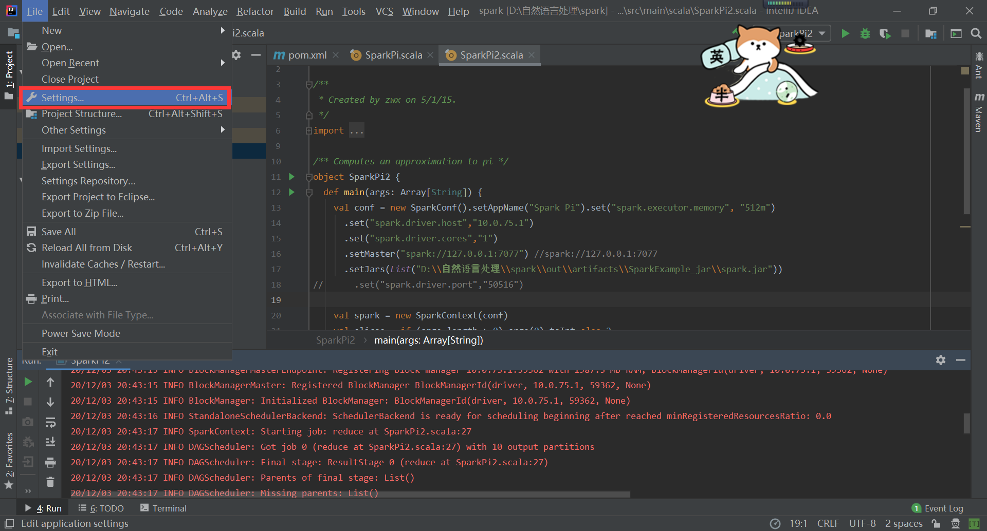Select Export to Zip File...
Viewport: 987px width, 531px height.
tap(127, 213)
